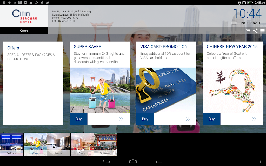Open the Welcome section thumbnail
The image size is (266, 166).
(12, 144)
